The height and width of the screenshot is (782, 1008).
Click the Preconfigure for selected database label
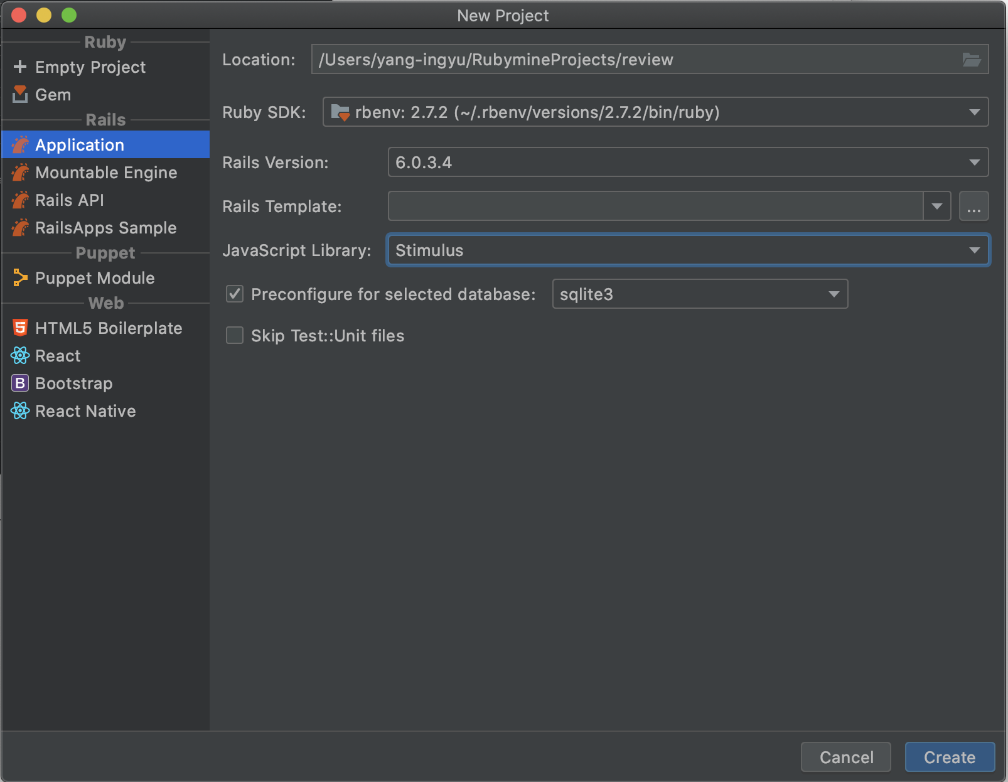pos(394,294)
